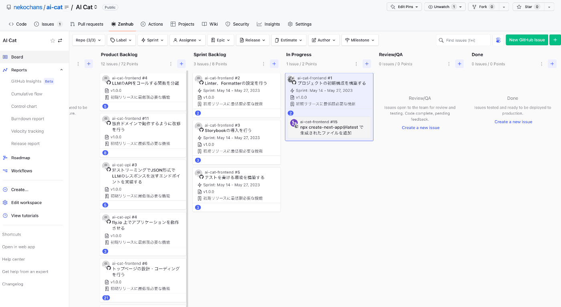The height and width of the screenshot is (307, 561).
Task: Click repository icon next to nekochans
Action: click(9, 7)
